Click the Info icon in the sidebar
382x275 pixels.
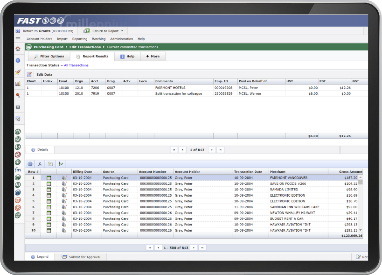coord(18,61)
